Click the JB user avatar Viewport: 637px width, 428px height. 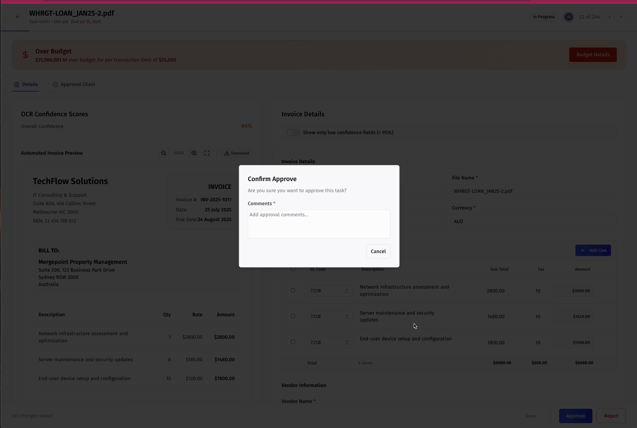569,17
